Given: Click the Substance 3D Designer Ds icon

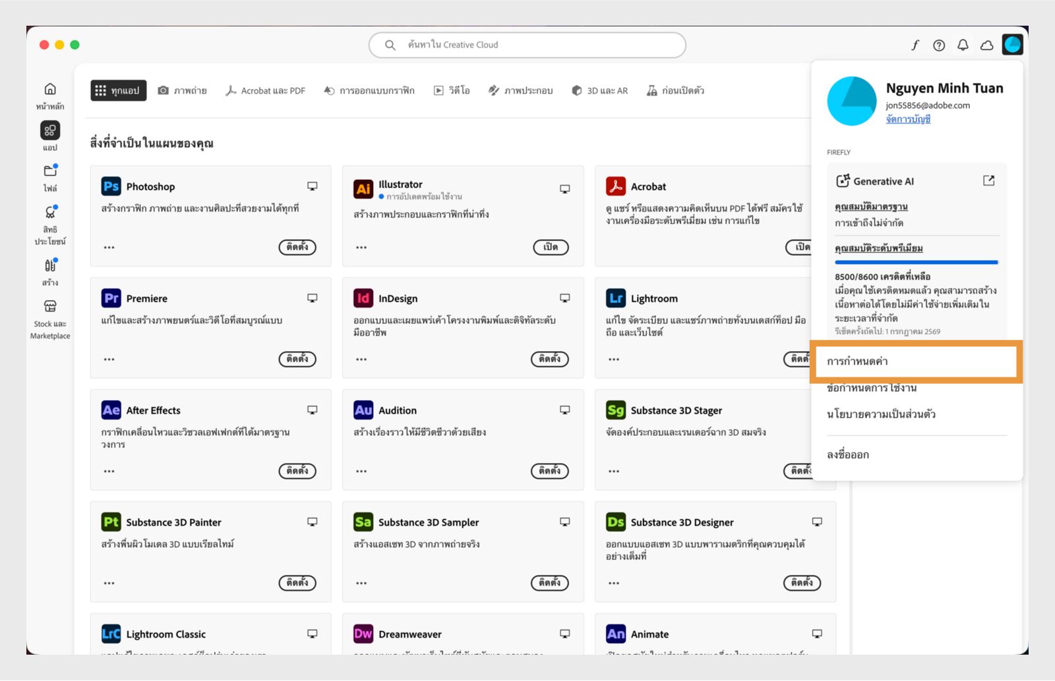Looking at the screenshot, I should tap(616, 522).
